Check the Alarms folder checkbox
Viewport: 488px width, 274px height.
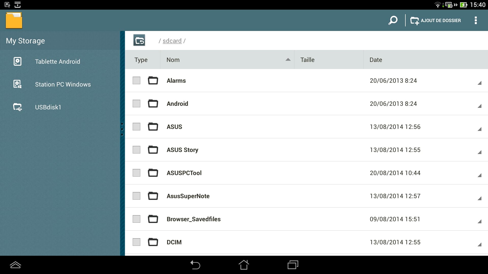click(x=136, y=80)
